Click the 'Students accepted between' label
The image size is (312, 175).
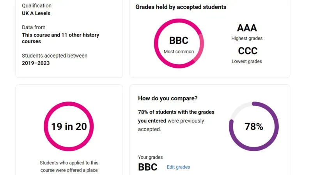click(55, 56)
